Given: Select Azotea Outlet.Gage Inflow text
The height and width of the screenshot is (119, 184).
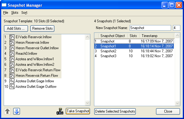Looking at the screenshot, I should [35, 81].
